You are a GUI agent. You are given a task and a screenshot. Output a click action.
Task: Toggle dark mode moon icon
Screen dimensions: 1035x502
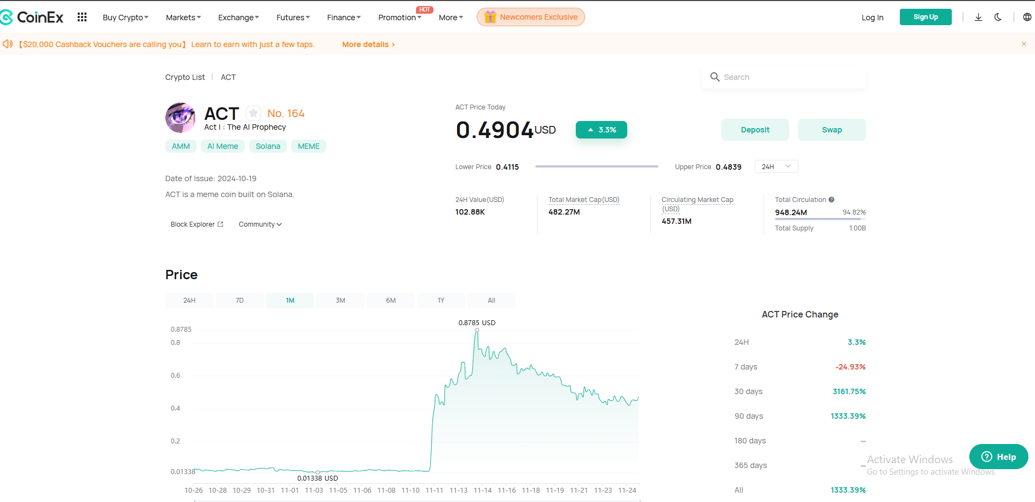point(998,17)
